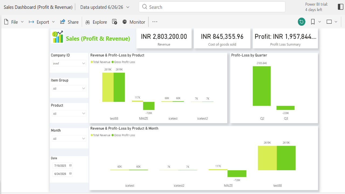Open the Product slicer dropdown
The width and height of the screenshot is (345, 194).
[x=69, y=113]
